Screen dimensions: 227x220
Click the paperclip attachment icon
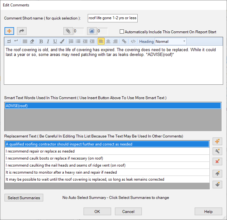pos(68,31)
